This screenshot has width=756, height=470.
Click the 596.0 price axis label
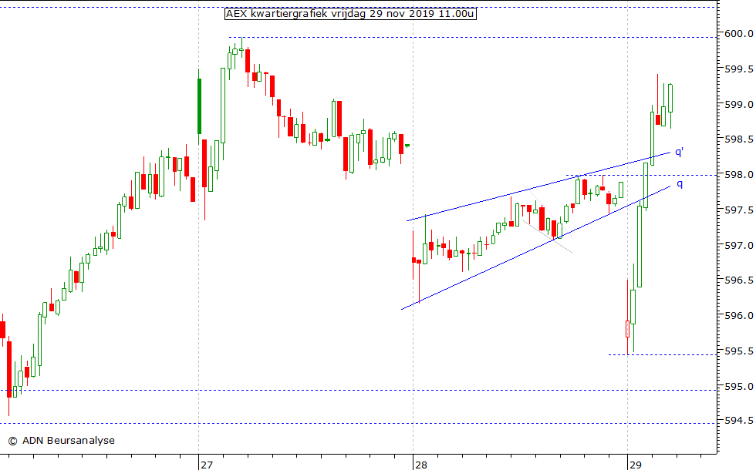[738, 316]
